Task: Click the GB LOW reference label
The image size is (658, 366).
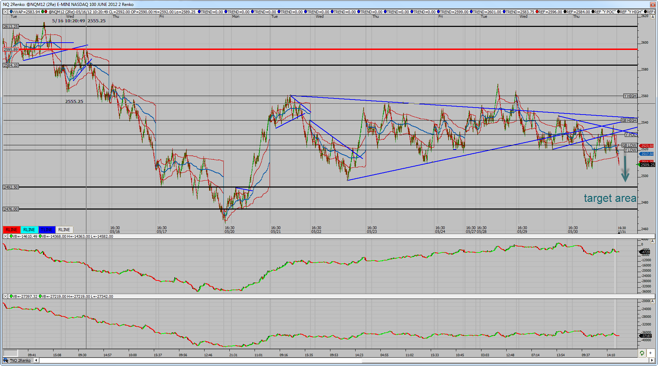Action: coord(629,145)
